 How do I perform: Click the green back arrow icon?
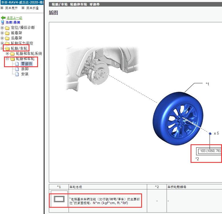3,18
